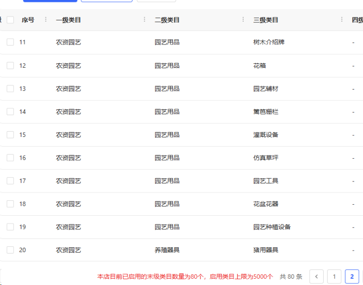Open the 二级类目 column options icon
Image resolution: width=363 pixels, height=285 pixels.
[x=243, y=19]
